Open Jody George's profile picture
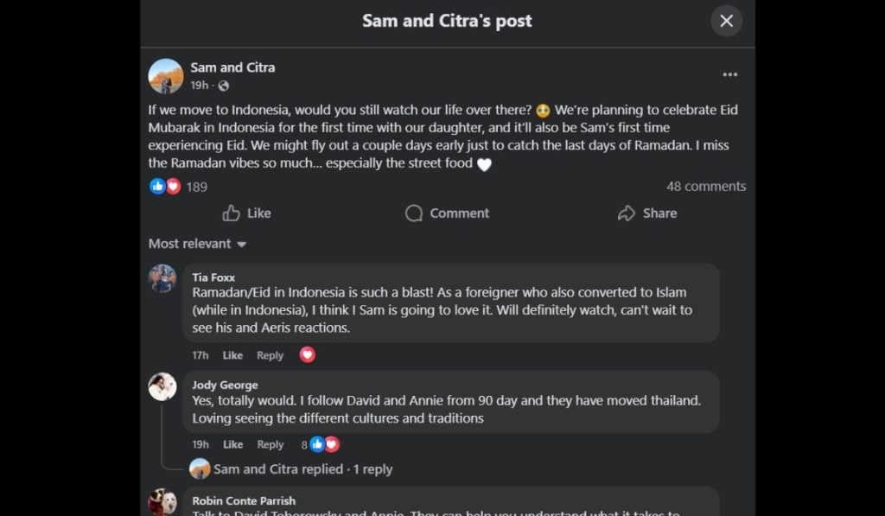The image size is (885, 516). point(162,386)
